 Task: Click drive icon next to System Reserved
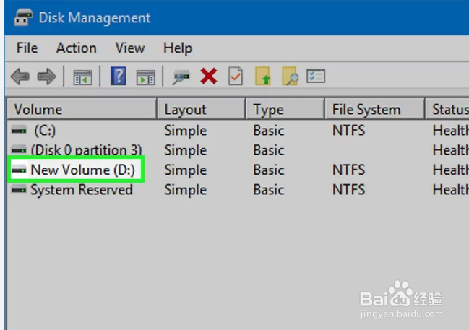click(x=19, y=189)
